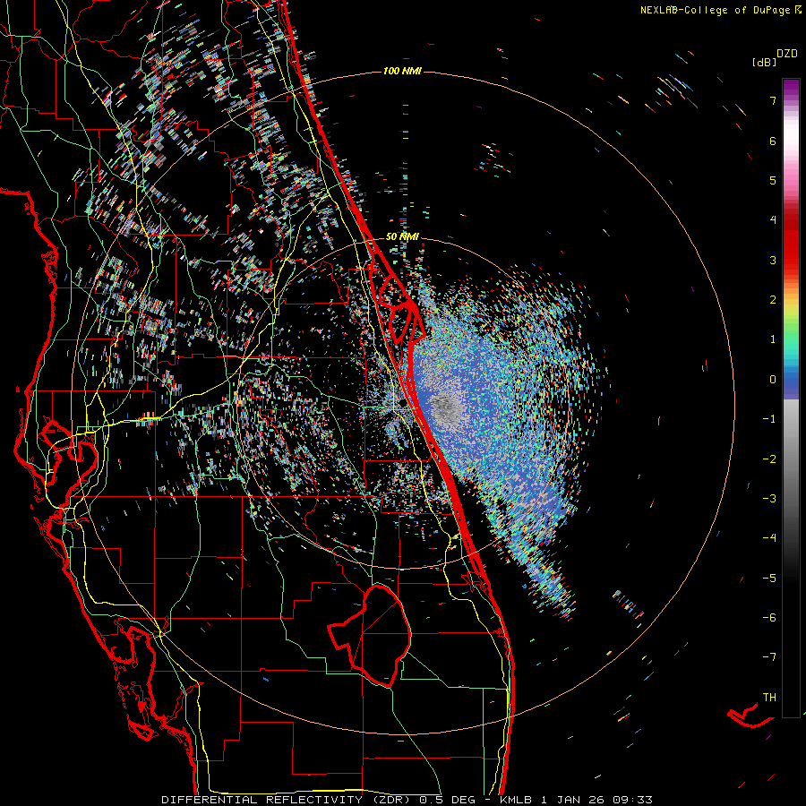
Task: Click the -7 value on the color scale
Action: [x=769, y=657]
